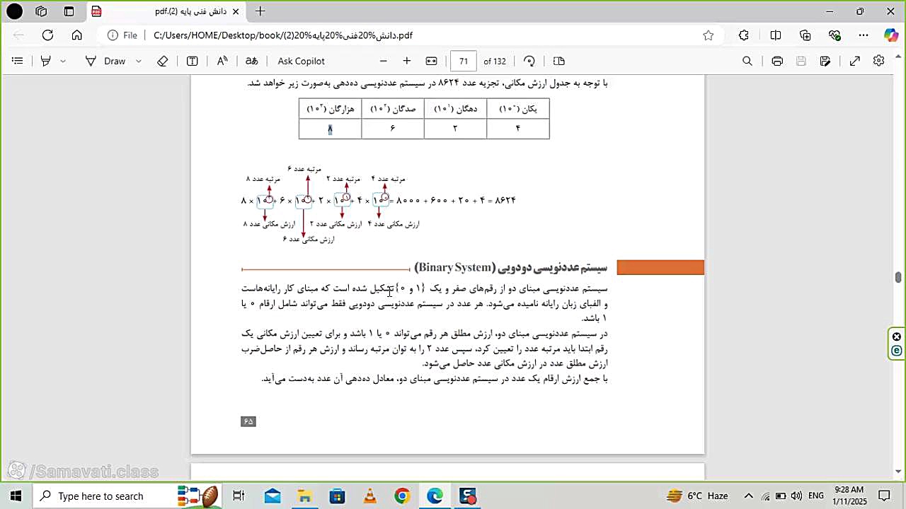This screenshot has width=906, height=509.
Task: Open a new tab
Action: [x=260, y=11]
